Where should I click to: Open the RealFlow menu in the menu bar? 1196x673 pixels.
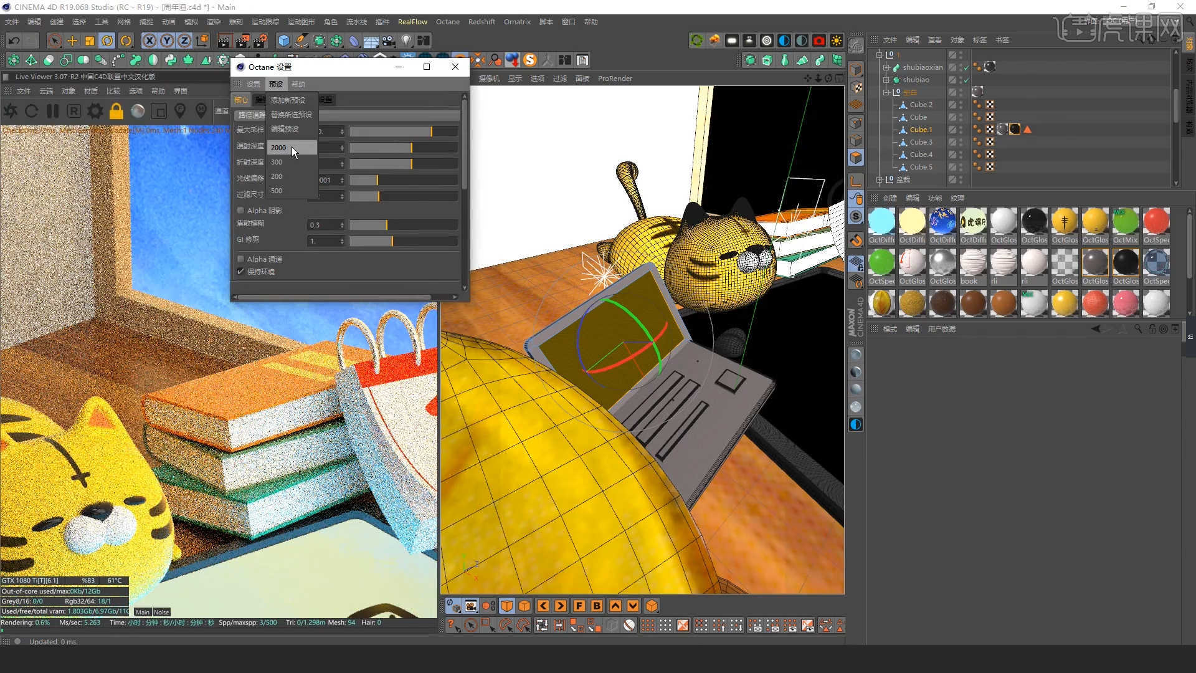click(412, 22)
